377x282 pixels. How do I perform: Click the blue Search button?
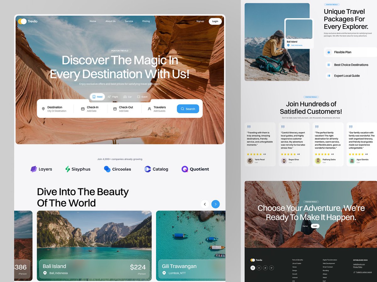point(188,109)
